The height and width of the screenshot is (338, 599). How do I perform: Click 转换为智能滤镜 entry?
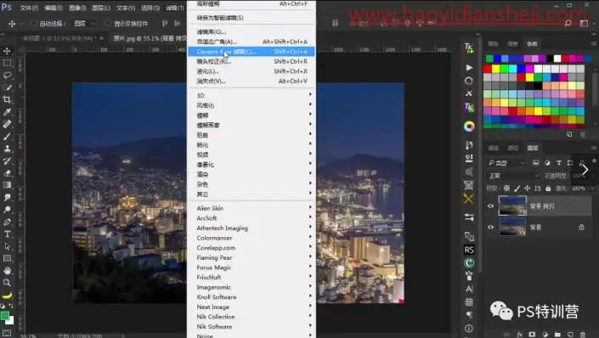click(x=251, y=18)
